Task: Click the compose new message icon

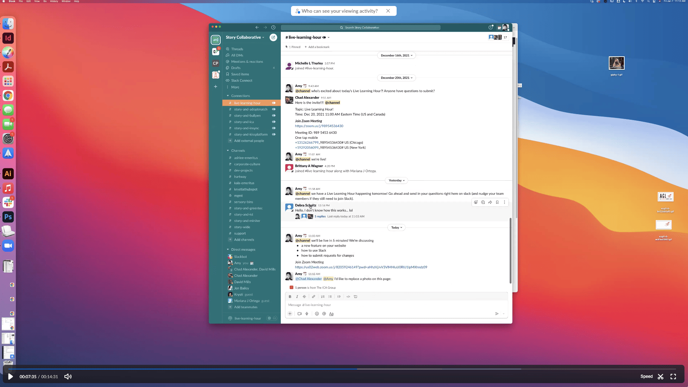Action: click(273, 37)
